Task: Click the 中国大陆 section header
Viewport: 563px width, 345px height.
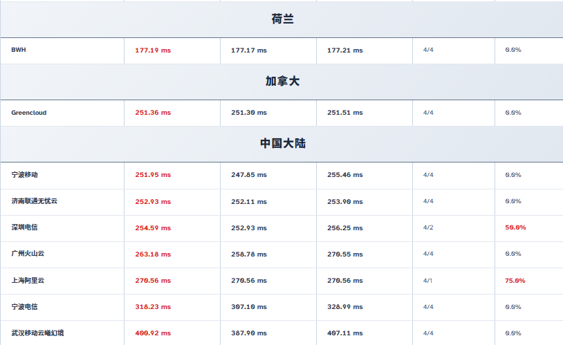Action: click(282, 144)
